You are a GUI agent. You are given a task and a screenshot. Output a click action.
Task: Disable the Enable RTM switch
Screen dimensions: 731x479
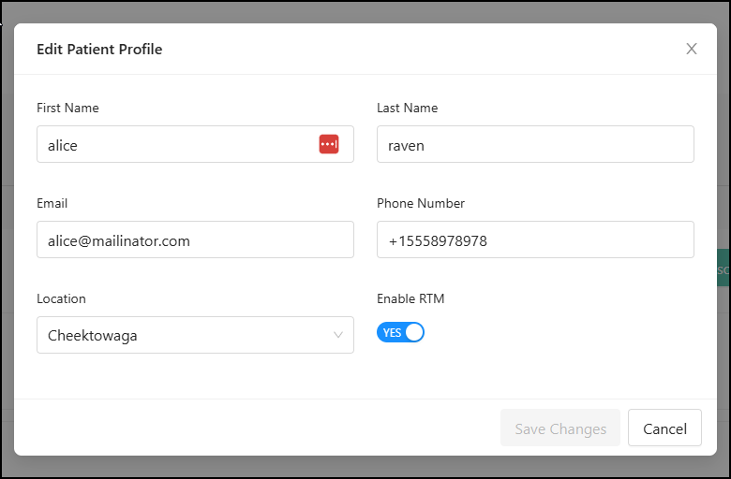pyautogui.click(x=400, y=332)
